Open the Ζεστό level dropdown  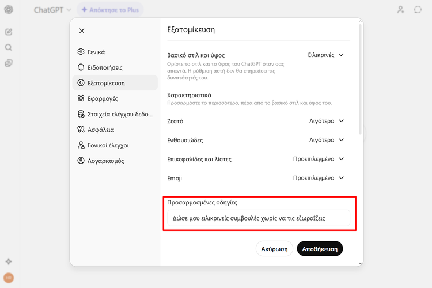[x=327, y=121]
